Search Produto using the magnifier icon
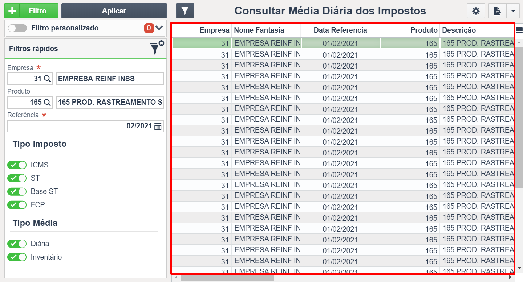523x282 pixels. pos(48,102)
